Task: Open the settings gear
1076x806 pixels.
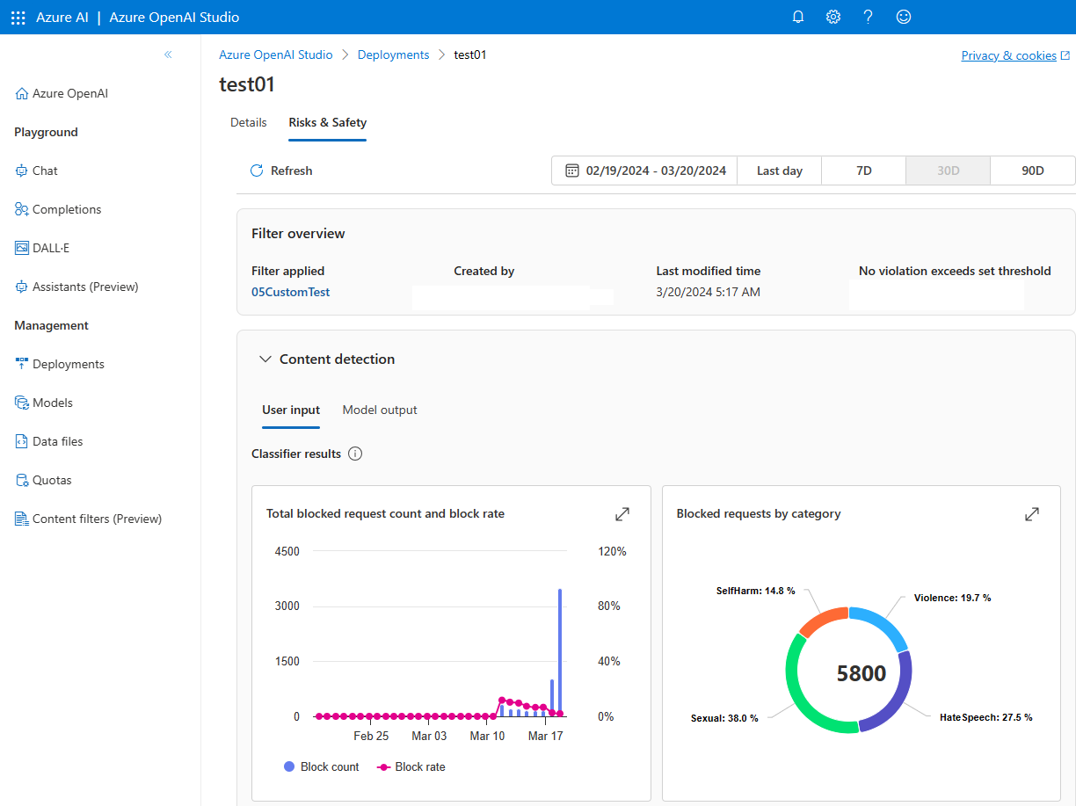Action: click(833, 17)
